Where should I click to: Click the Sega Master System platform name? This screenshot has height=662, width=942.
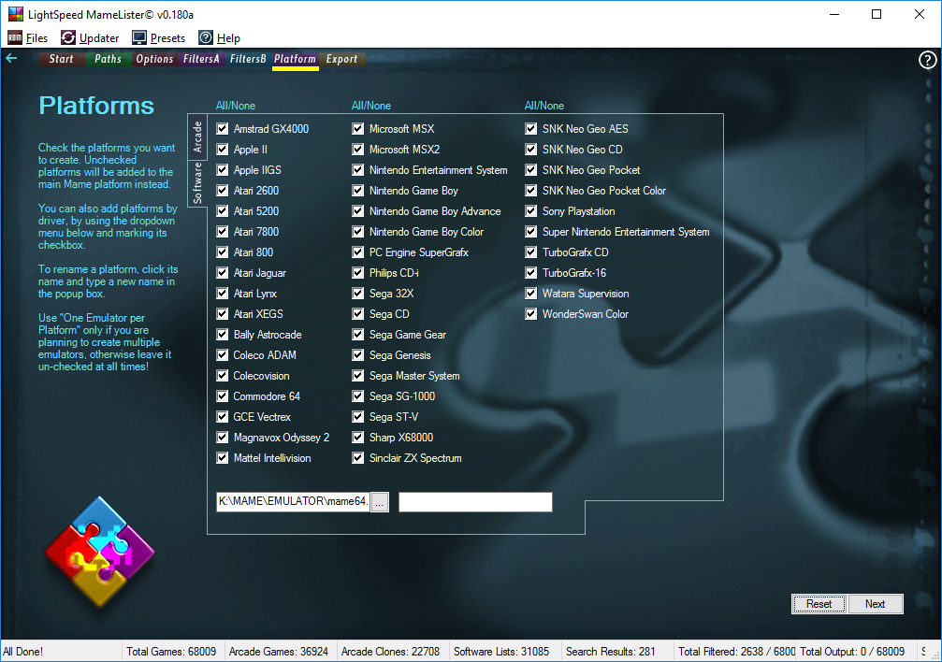click(414, 376)
